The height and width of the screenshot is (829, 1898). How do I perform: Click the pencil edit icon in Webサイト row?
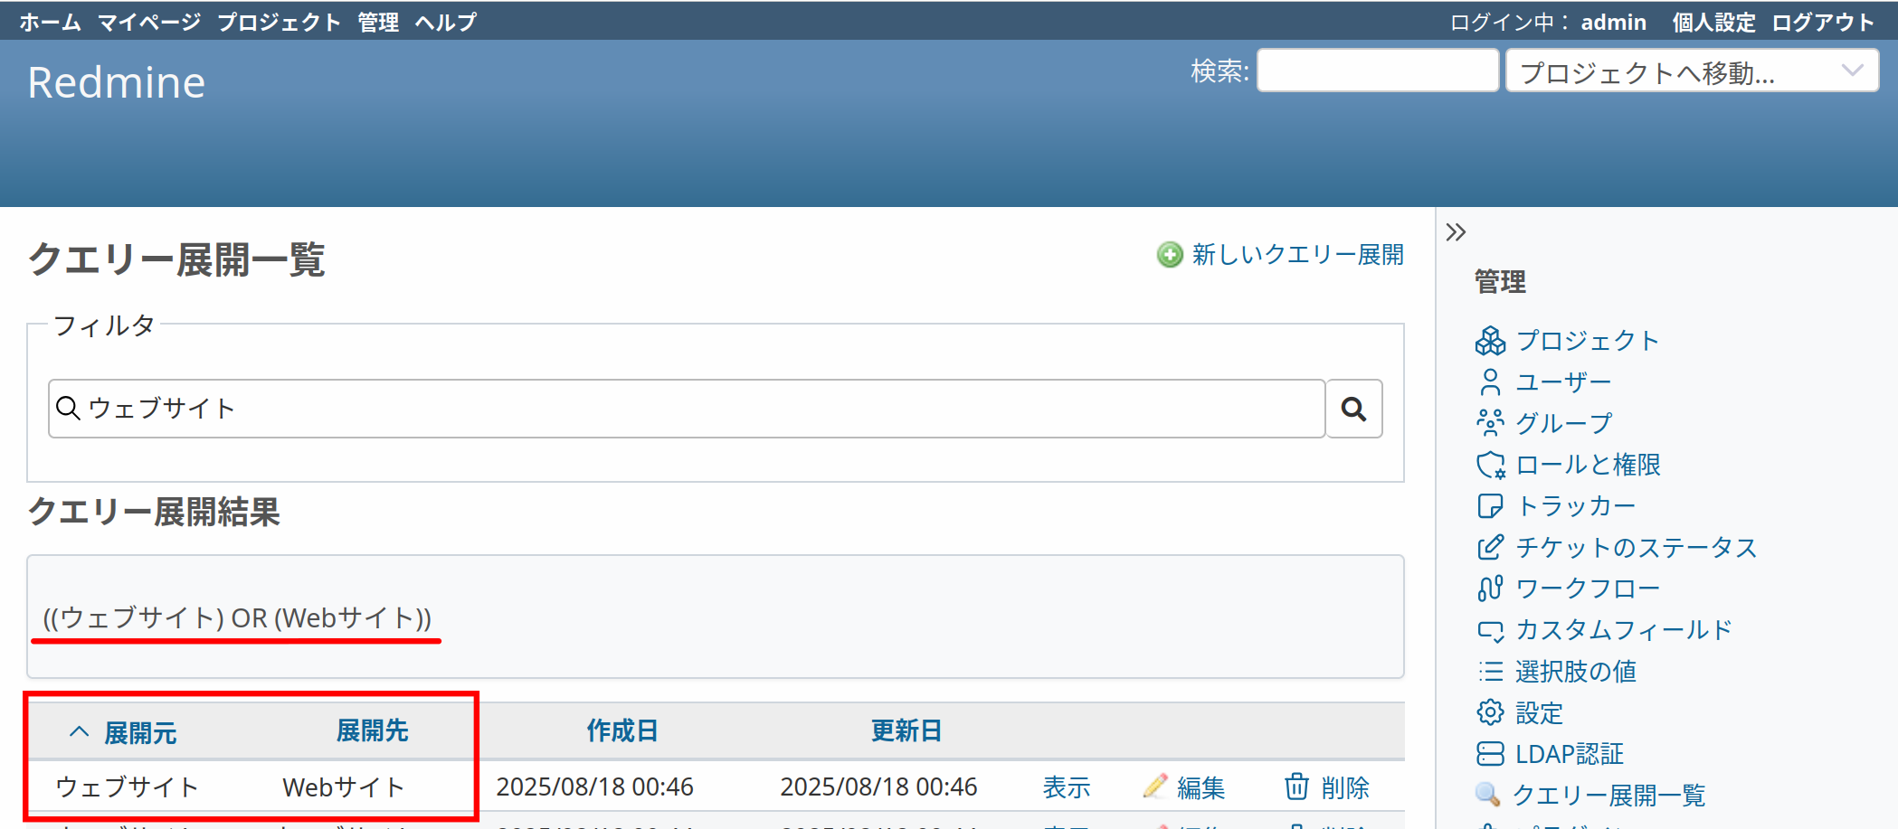pos(1154,787)
